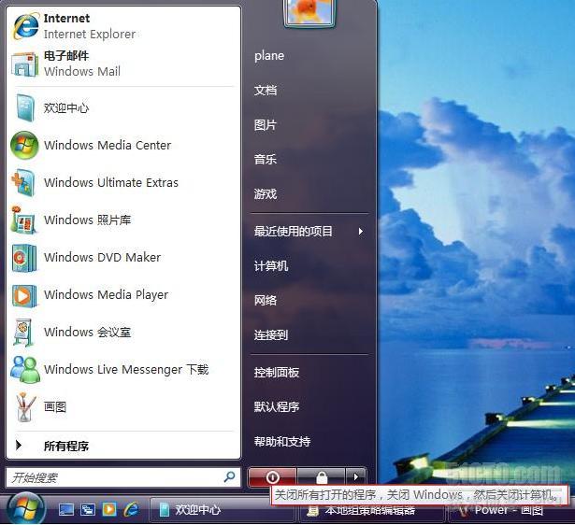Viewport: 575px width, 525px height.
Task: Open 文档 Documents
Action: coord(266,90)
